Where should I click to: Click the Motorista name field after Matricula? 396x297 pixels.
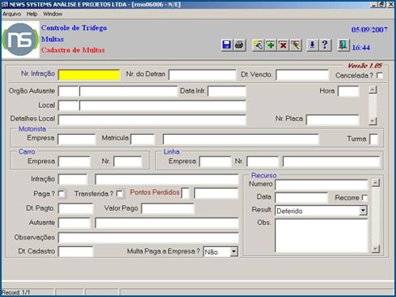pos(241,139)
